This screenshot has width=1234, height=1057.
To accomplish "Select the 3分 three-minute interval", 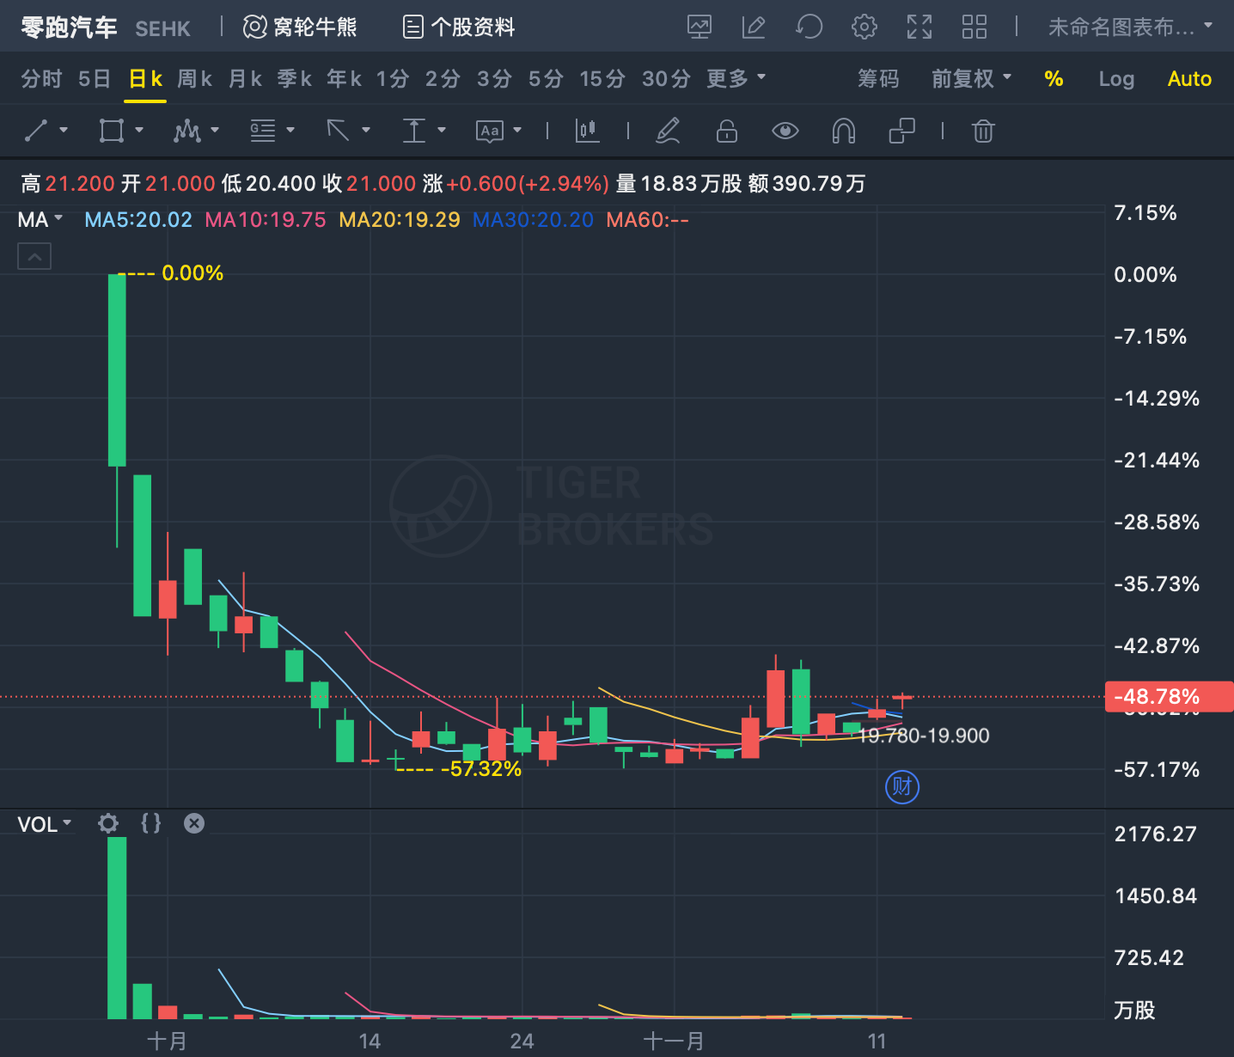I will tap(494, 79).
